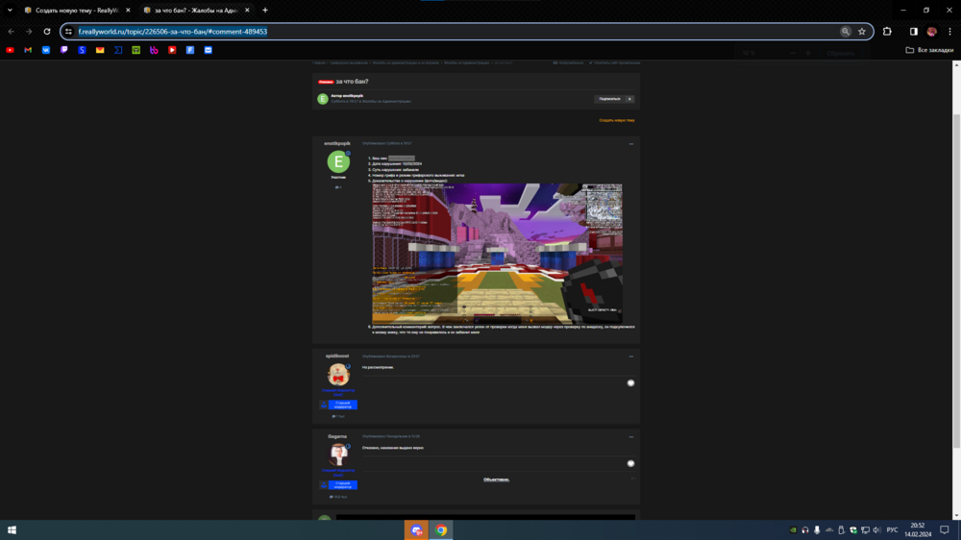Open the Windows notification center
Viewport: 961px width, 540px height.
coord(945,530)
